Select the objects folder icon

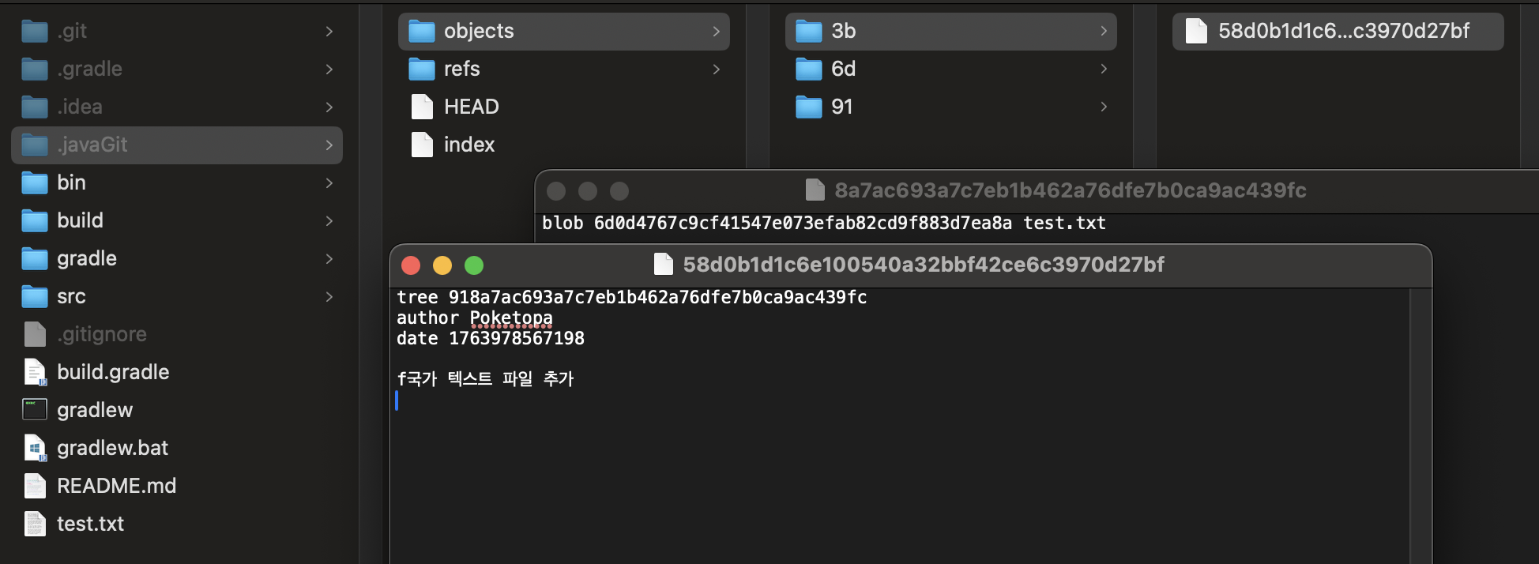[x=422, y=31]
